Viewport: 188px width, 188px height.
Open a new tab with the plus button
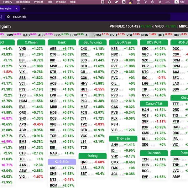(x=24, y=9)
